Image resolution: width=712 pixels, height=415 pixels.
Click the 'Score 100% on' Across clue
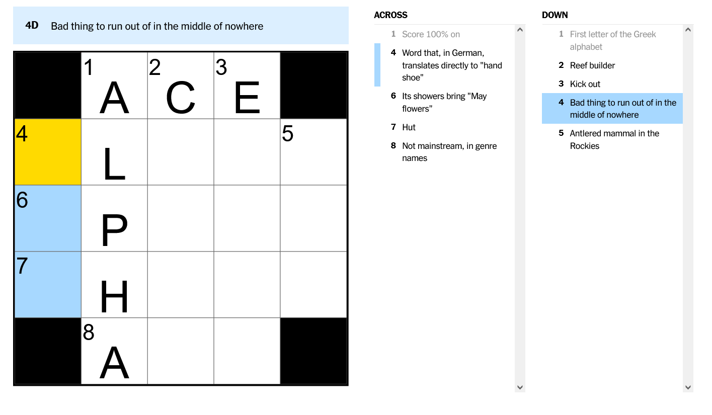tap(430, 34)
